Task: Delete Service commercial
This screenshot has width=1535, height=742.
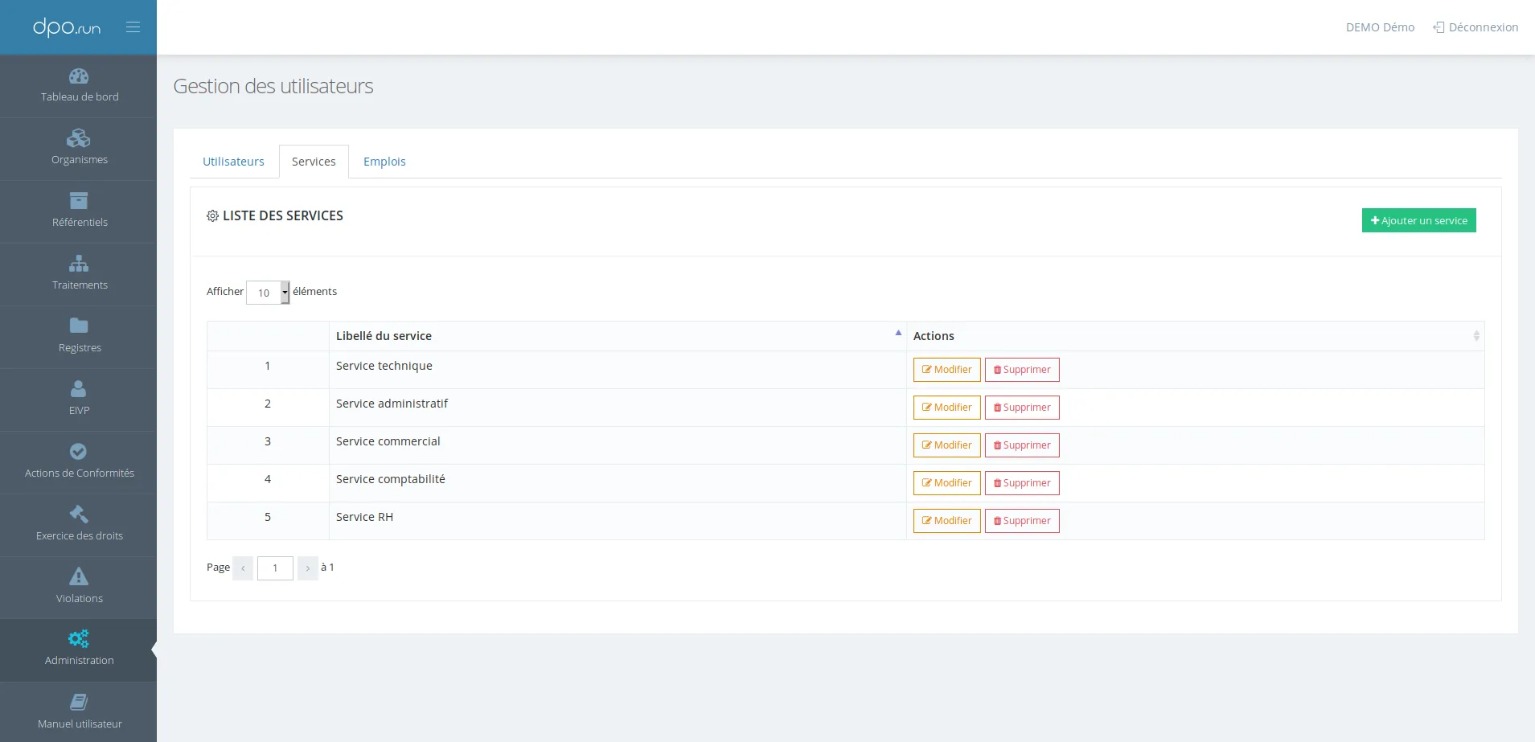Action: [1022, 445]
